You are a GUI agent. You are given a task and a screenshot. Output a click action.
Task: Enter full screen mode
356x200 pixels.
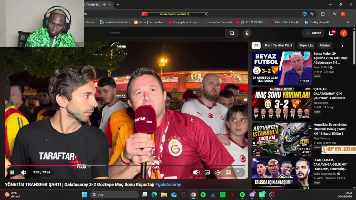pyautogui.click(x=239, y=172)
